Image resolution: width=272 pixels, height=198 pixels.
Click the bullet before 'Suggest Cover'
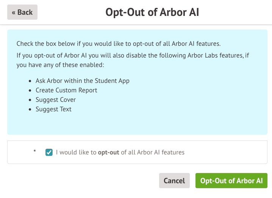(30, 100)
